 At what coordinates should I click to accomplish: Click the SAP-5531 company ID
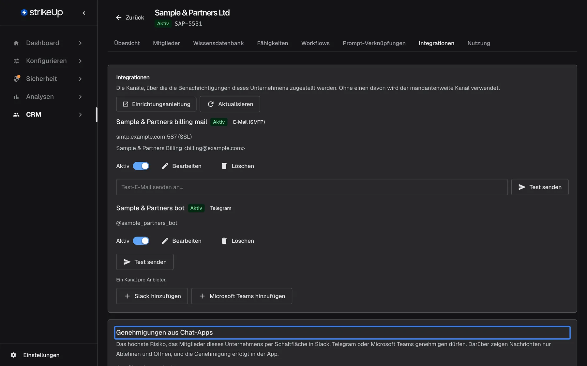click(188, 24)
